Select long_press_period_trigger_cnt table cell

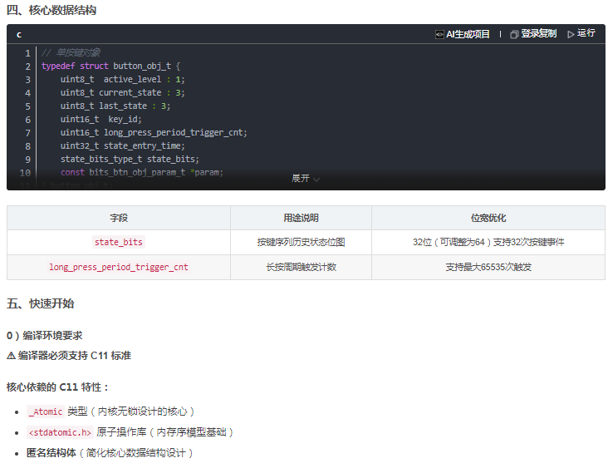pyautogui.click(x=119, y=267)
